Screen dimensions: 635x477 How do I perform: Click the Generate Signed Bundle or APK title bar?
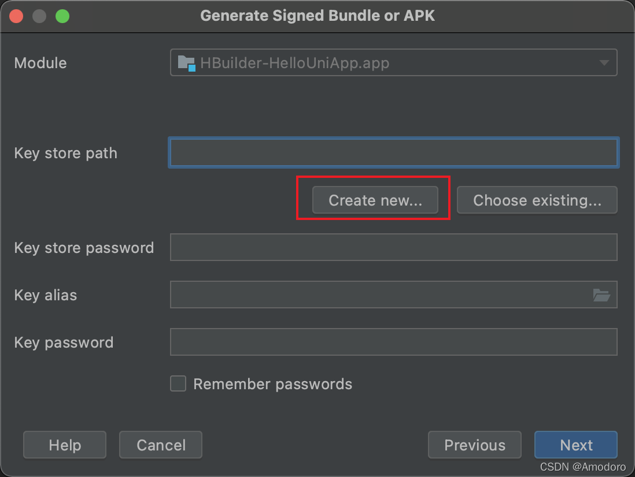[317, 16]
